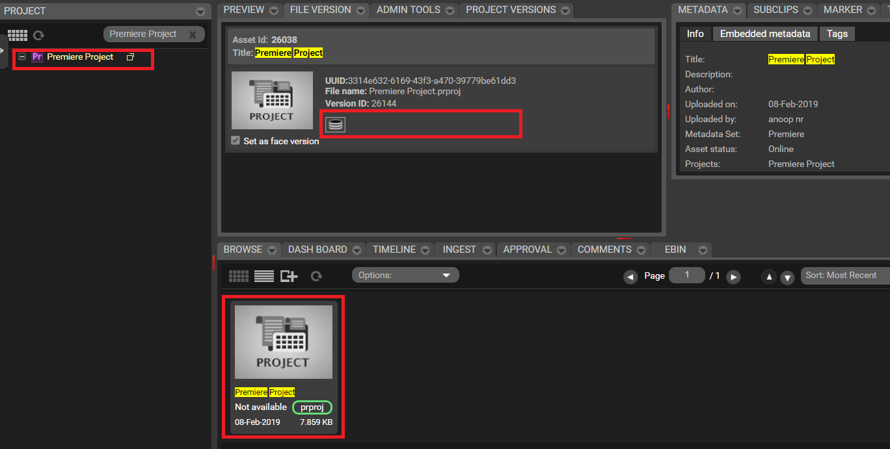
Task: Refresh the Browse panel results
Action: click(x=316, y=276)
